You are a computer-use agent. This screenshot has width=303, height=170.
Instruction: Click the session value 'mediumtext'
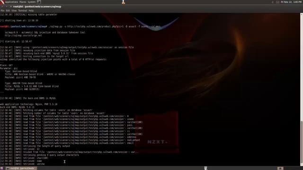[134, 140]
